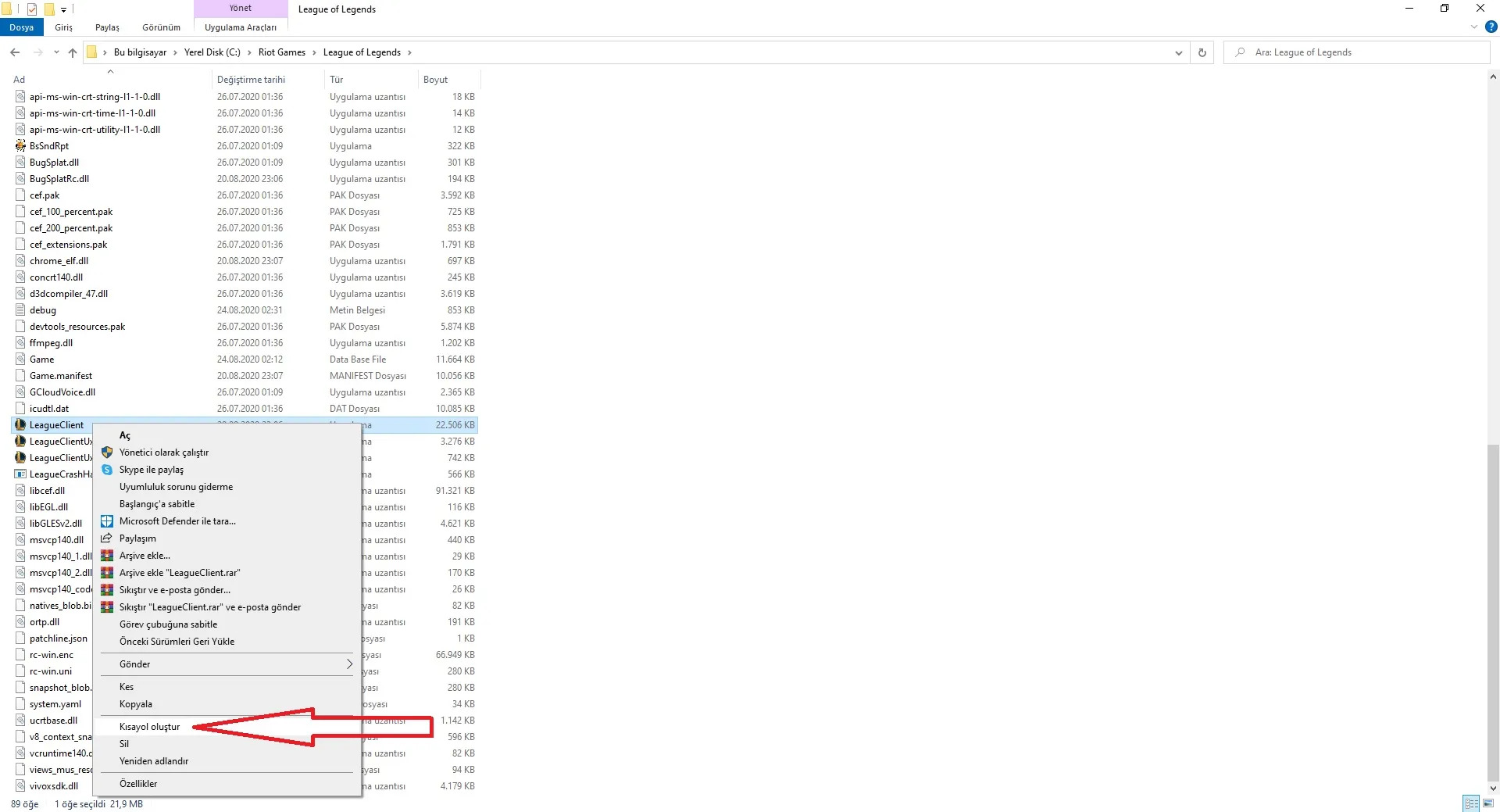Viewport: 1500px width, 812px height.
Task: Select file vivoxsdk.dll
Action: [x=54, y=786]
